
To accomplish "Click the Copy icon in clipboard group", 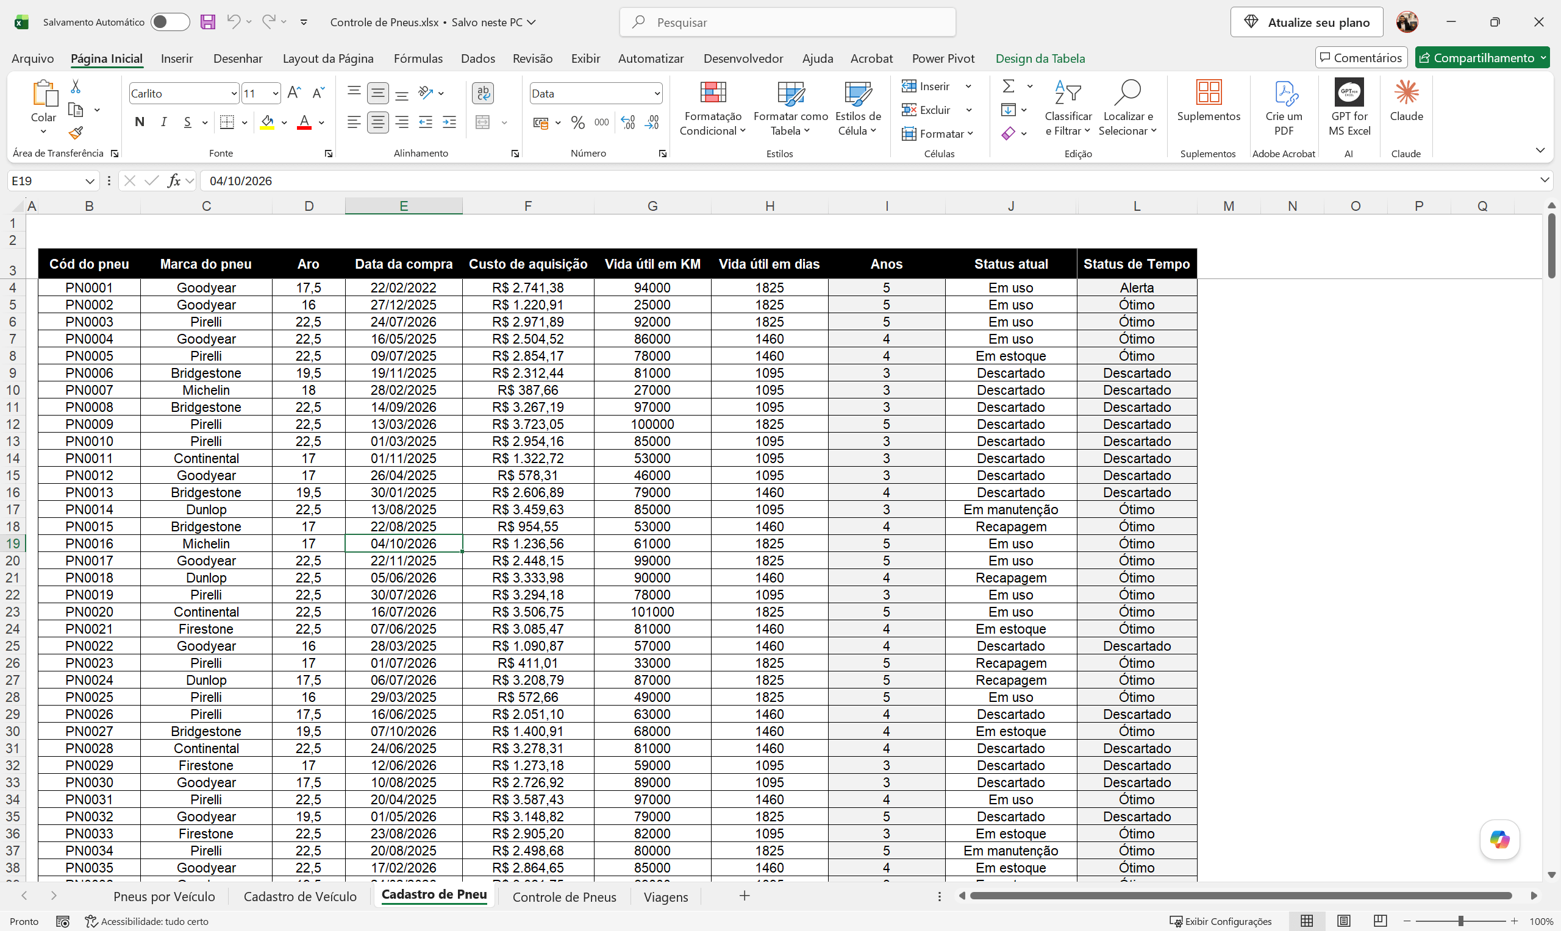I will coord(76,110).
